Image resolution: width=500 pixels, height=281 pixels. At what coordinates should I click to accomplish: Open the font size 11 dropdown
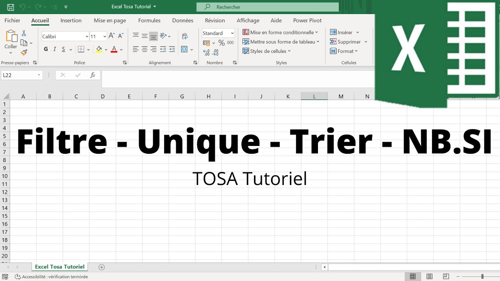click(x=104, y=36)
